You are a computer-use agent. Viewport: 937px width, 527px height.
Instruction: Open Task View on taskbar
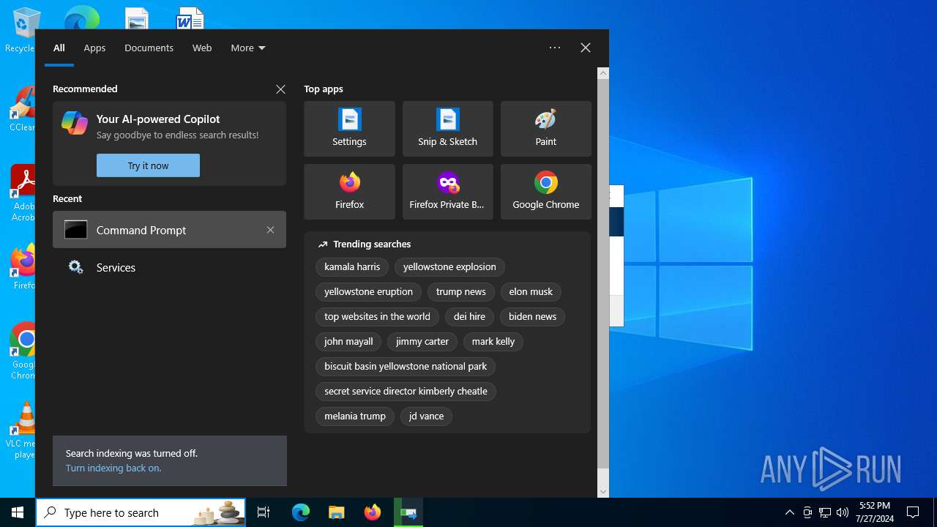point(264,512)
